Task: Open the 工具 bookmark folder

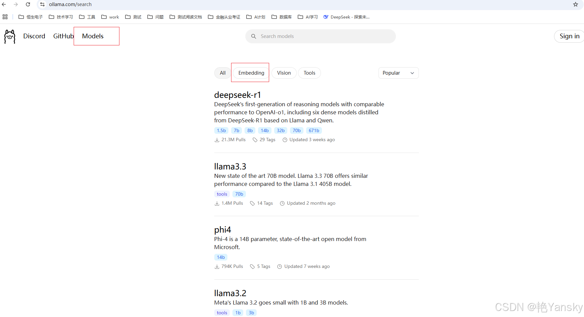Action: click(x=87, y=17)
